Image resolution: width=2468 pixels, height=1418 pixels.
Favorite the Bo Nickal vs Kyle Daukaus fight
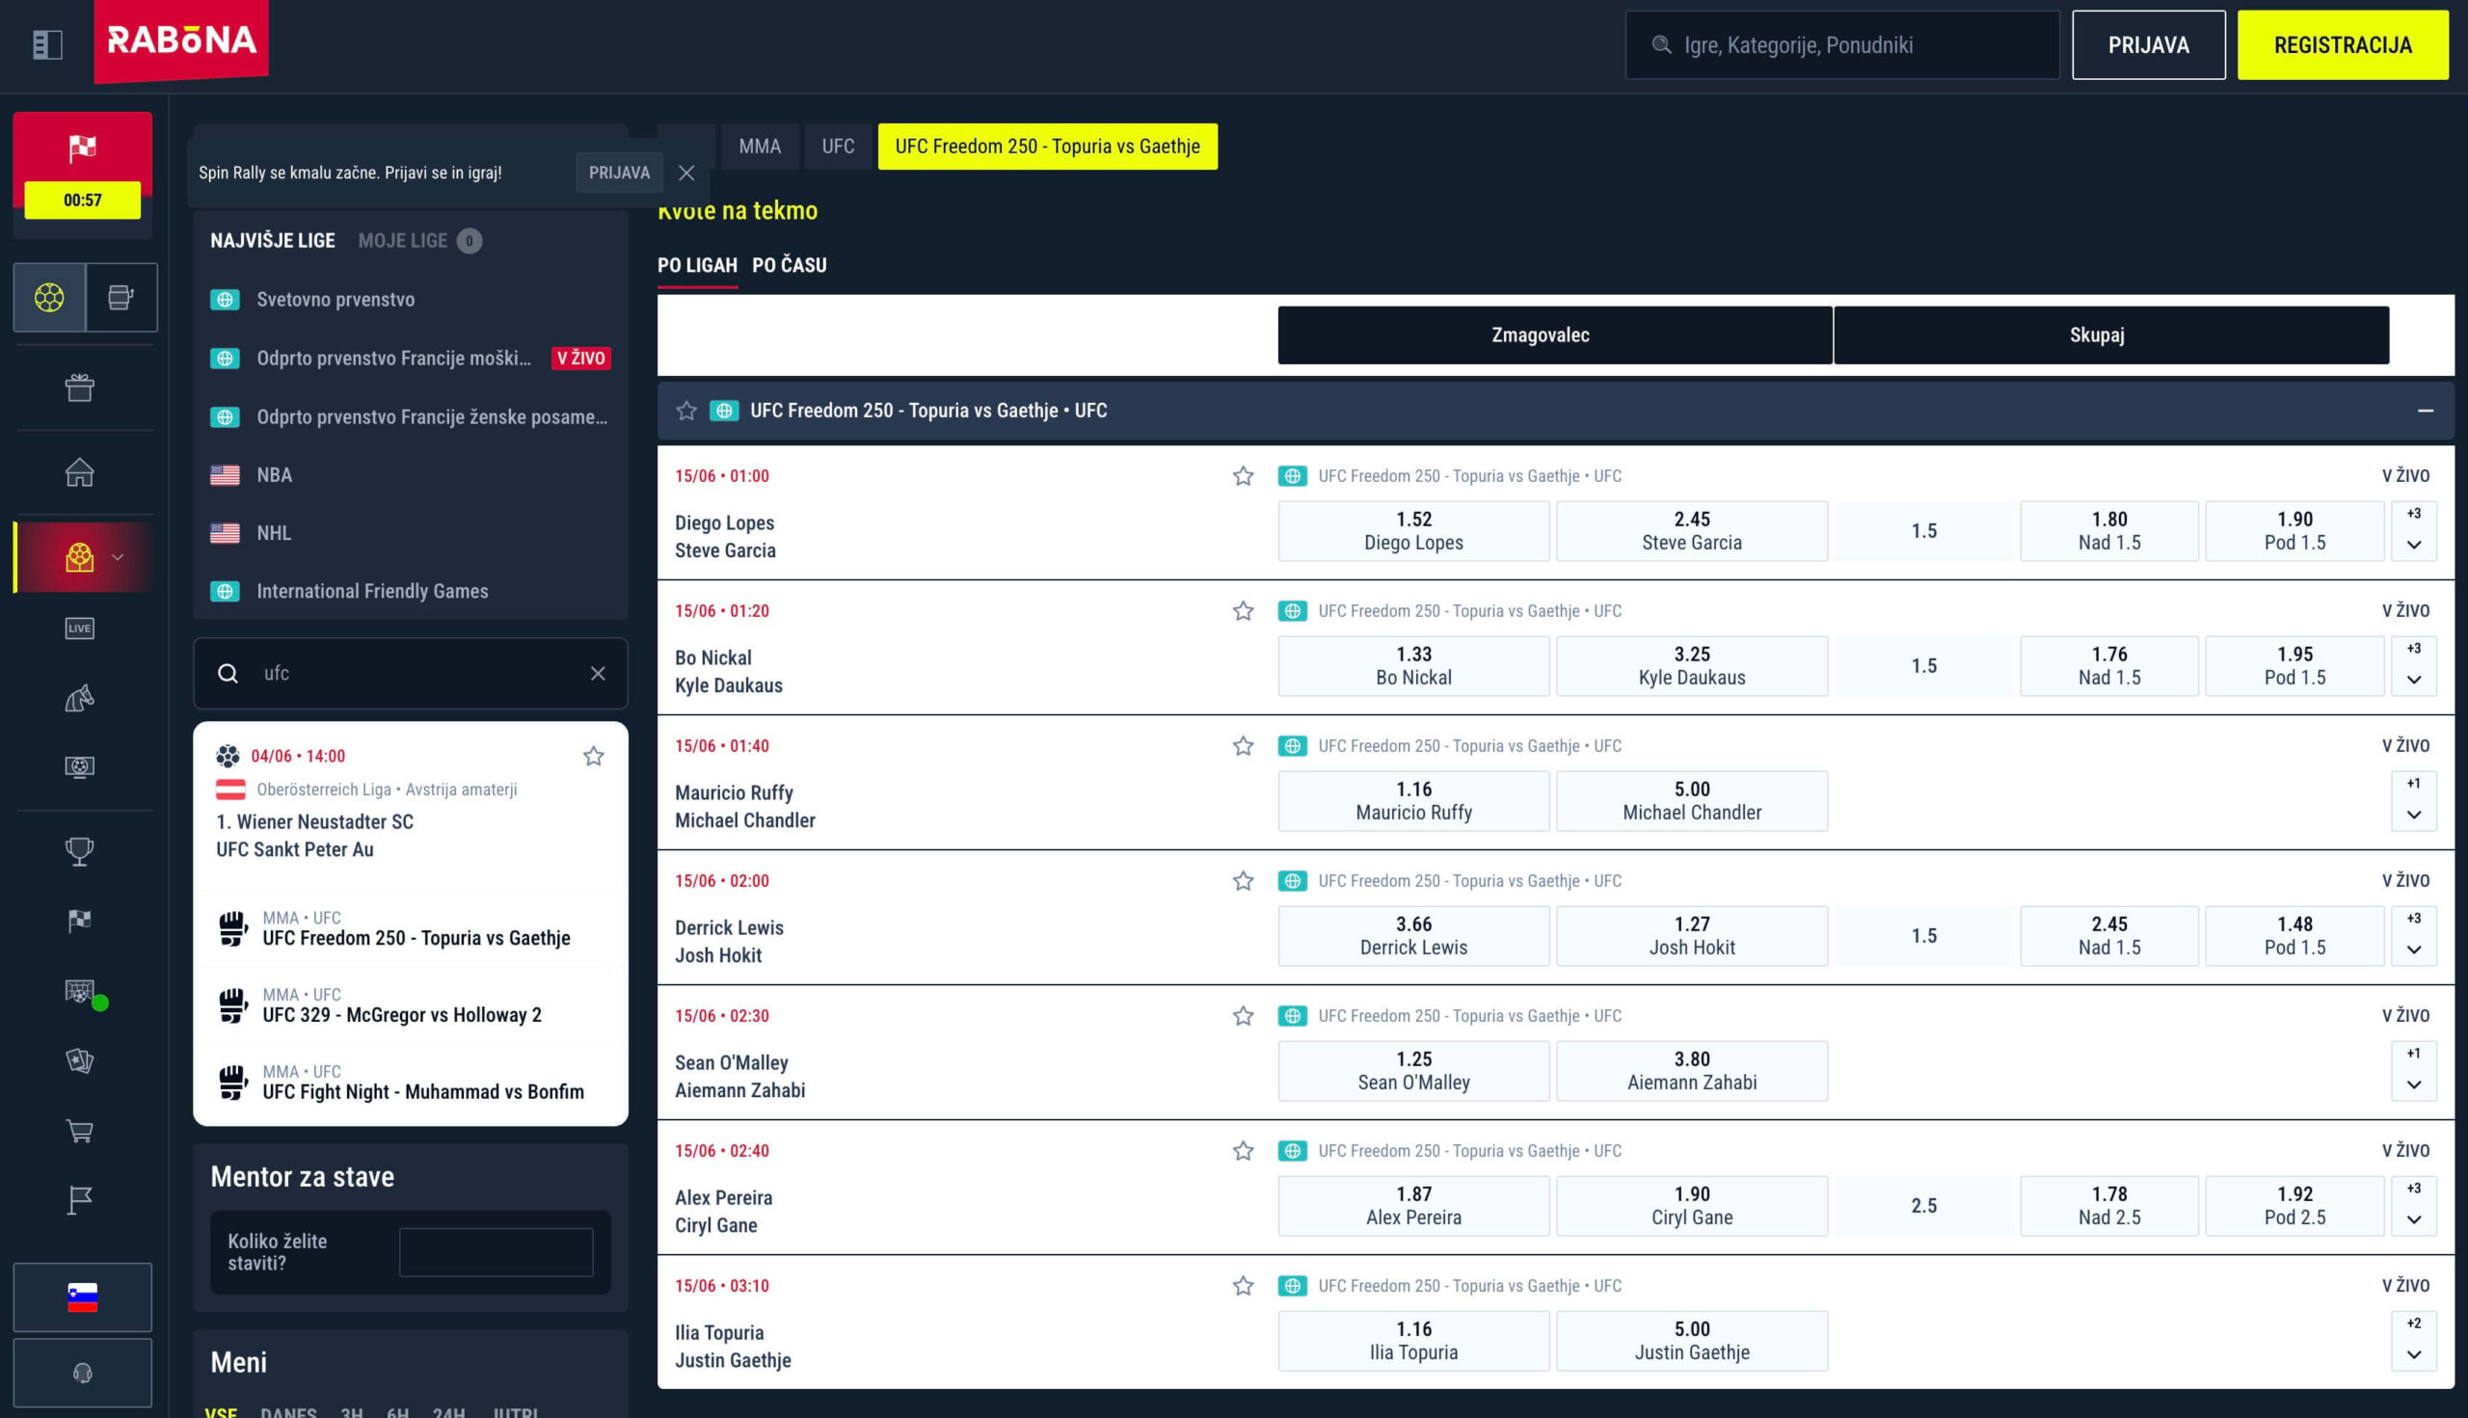coord(1243,611)
